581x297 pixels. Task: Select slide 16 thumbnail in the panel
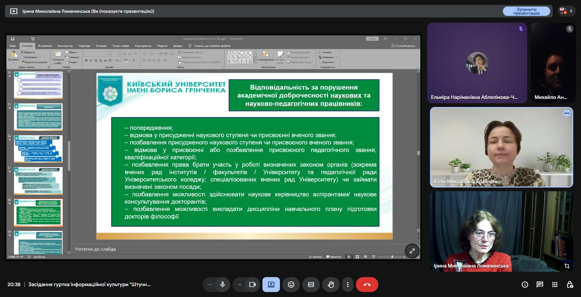point(38,149)
